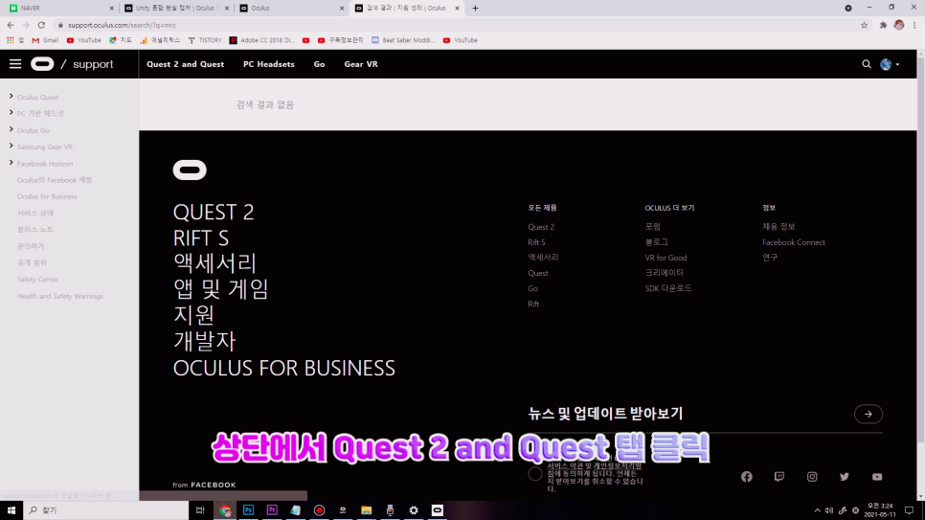Open Windows Settings gear in taskbar
The height and width of the screenshot is (520, 925).
pos(414,510)
